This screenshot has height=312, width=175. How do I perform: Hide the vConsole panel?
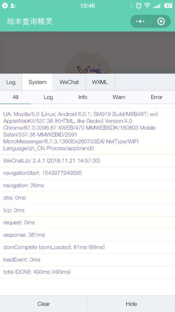click(x=131, y=304)
